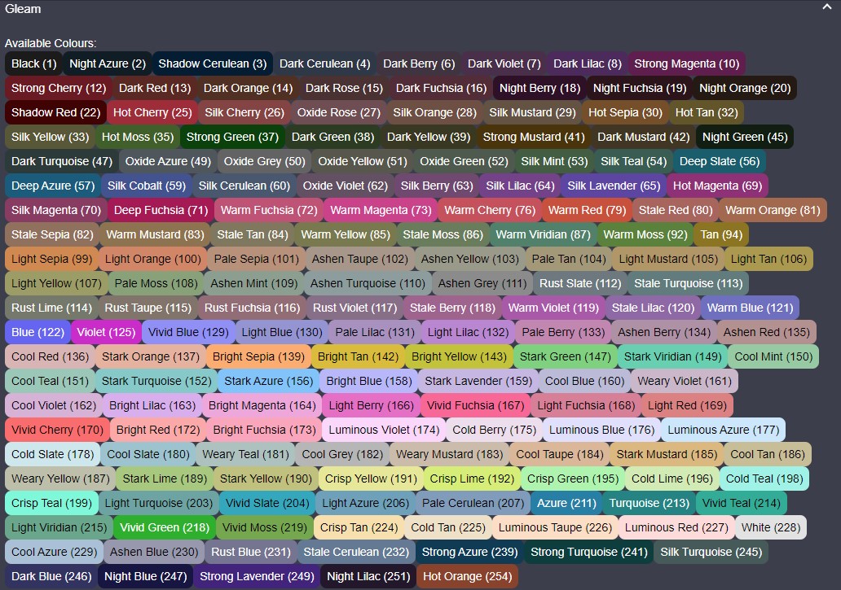Choose Vivid Green (218) chip
The width and height of the screenshot is (841, 590).
164,528
